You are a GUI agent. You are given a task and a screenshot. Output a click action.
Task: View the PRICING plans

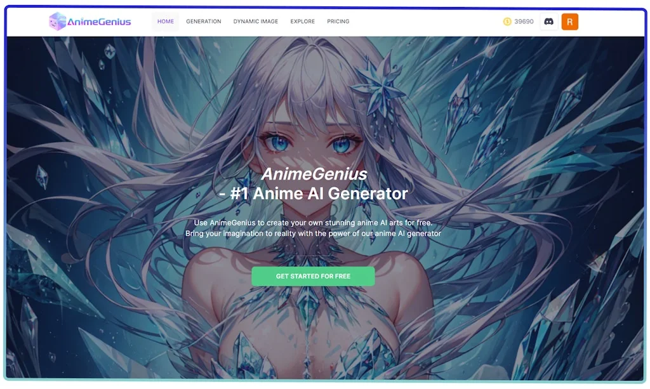(x=338, y=21)
